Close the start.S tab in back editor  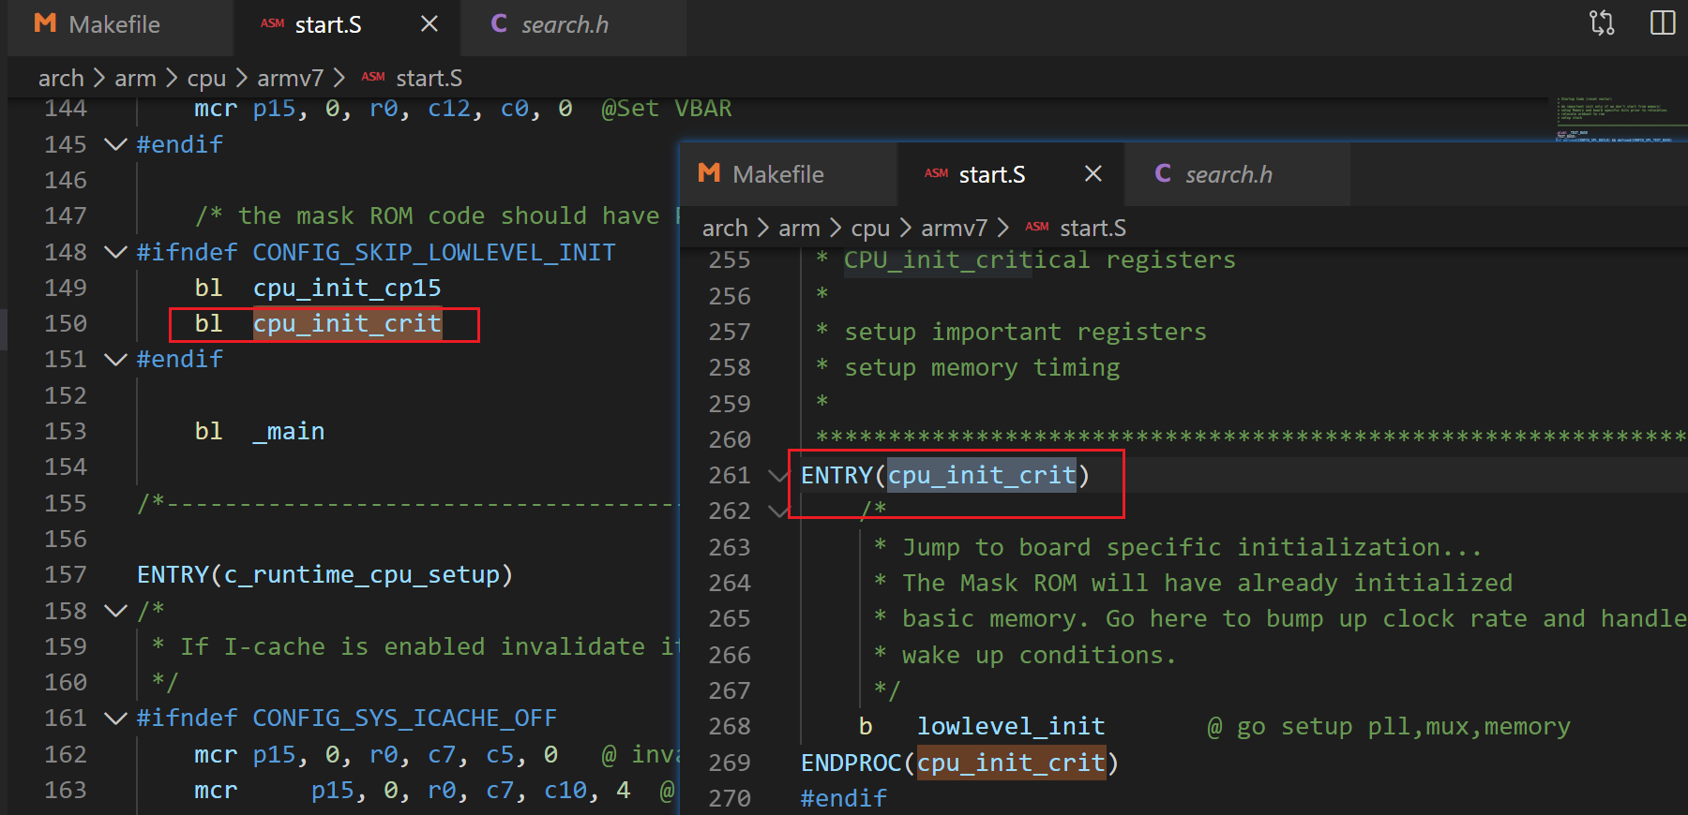coord(430,24)
